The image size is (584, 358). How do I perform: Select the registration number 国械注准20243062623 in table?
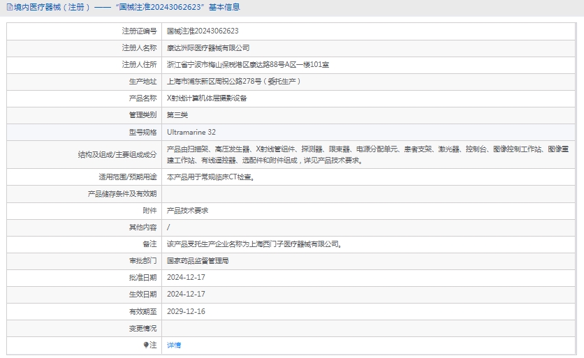coord(203,31)
